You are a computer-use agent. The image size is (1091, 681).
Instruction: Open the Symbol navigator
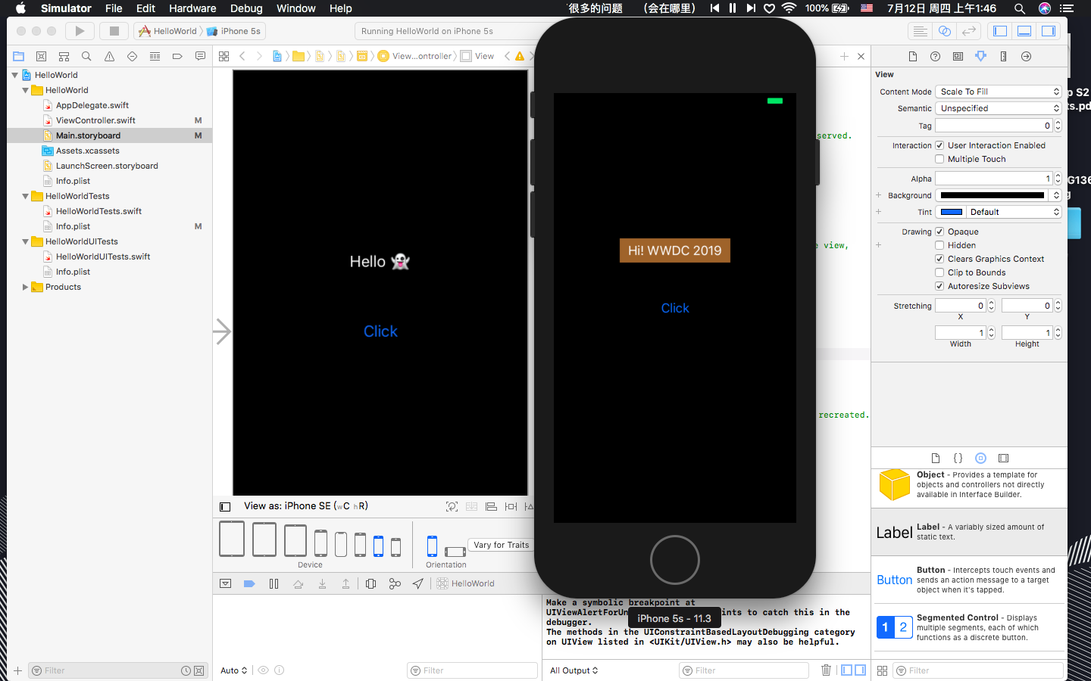(64, 56)
